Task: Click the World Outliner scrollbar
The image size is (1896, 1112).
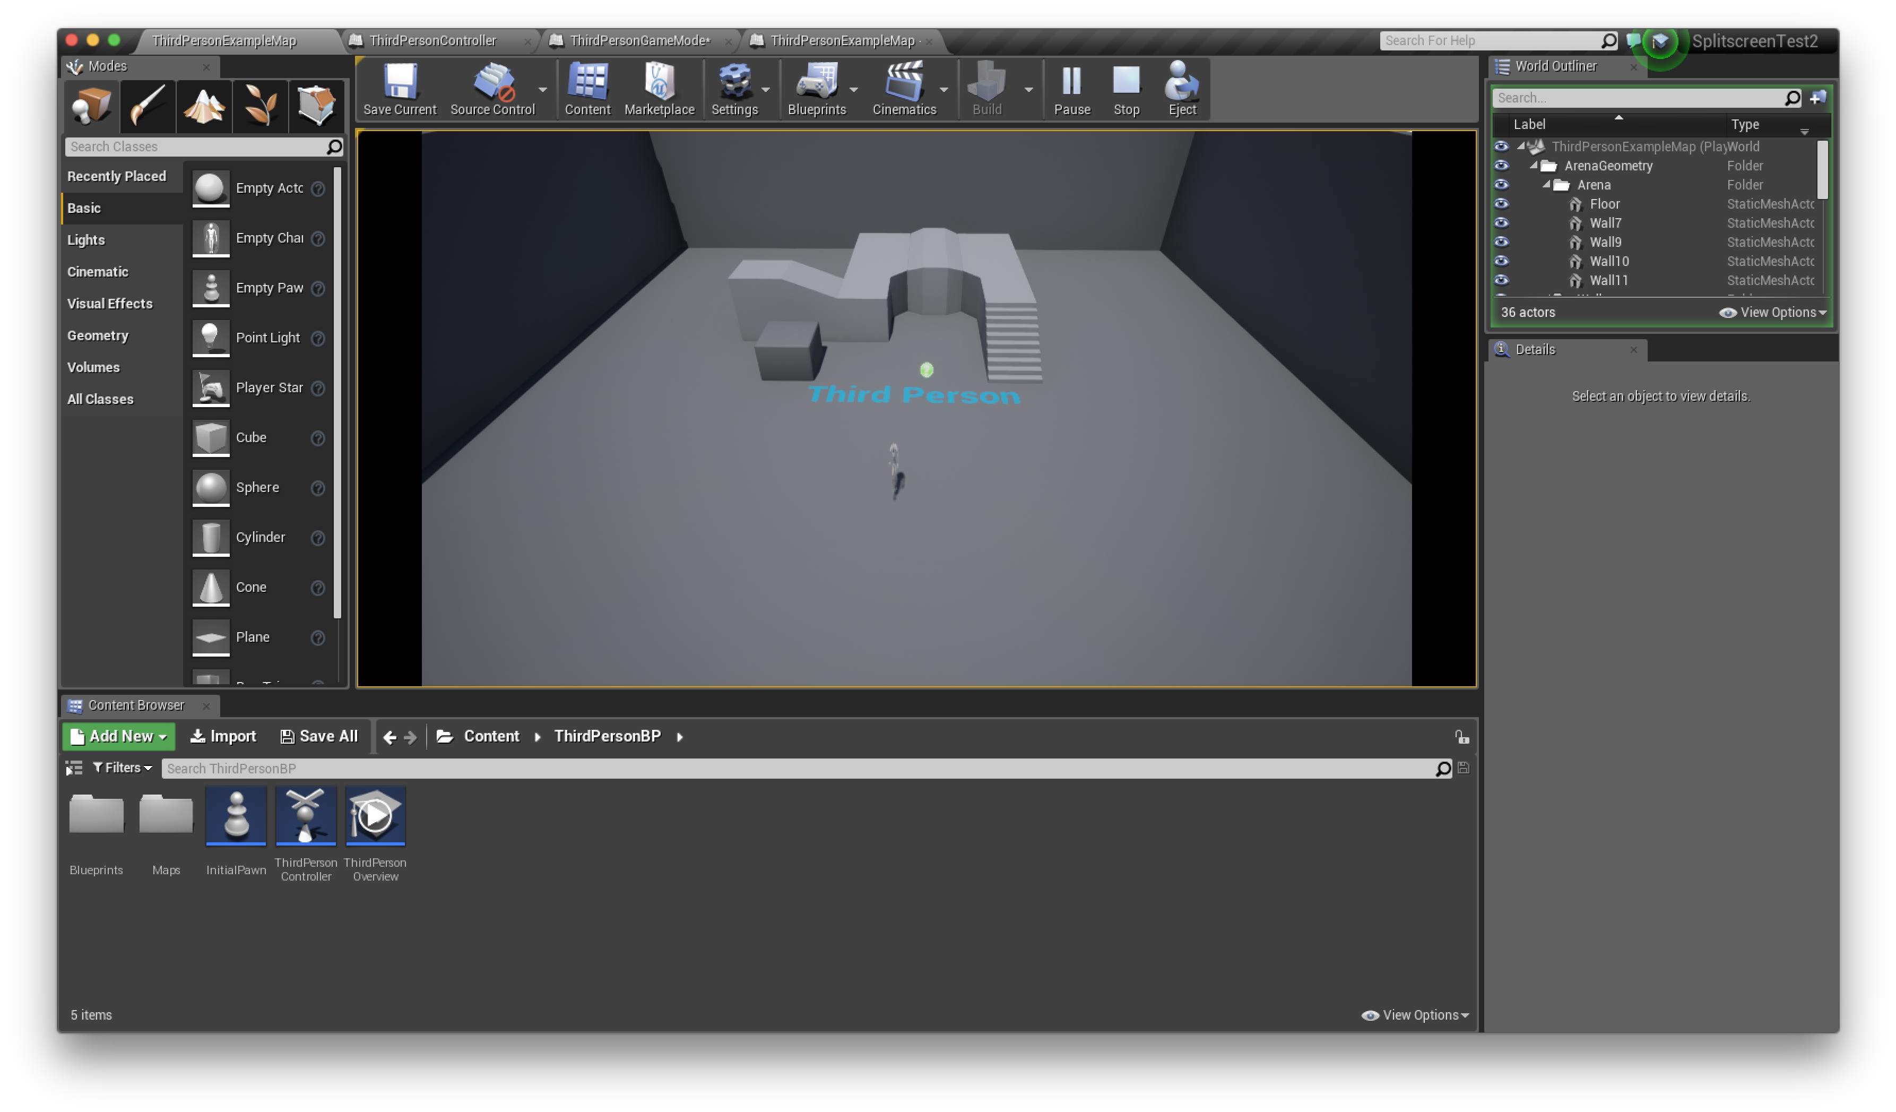Action: coord(1822,169)
